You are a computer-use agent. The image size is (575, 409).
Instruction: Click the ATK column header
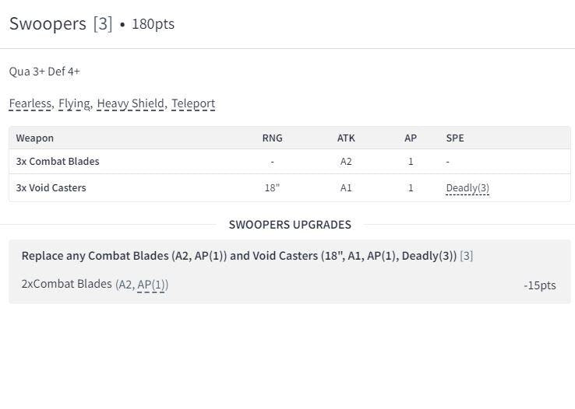(346, 138)
